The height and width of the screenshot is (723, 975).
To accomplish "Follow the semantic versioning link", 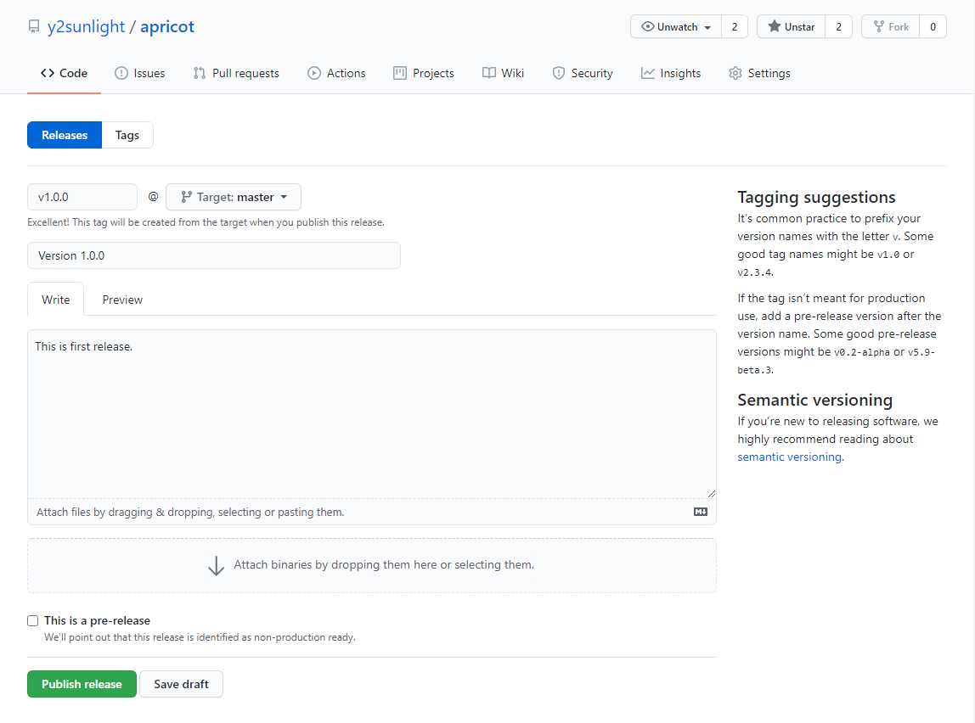I will coord(789,457).
